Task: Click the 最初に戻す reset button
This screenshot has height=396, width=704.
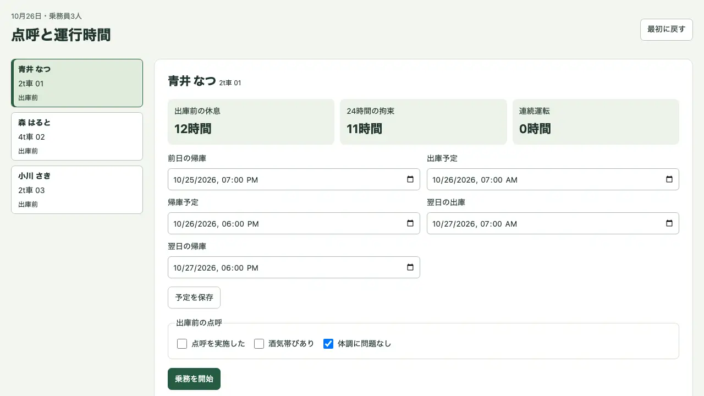Action: click(667, 30)
